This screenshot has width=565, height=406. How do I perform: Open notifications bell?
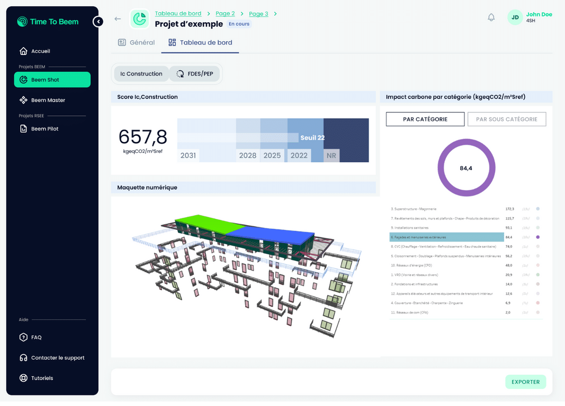click(x=491, y=17)
